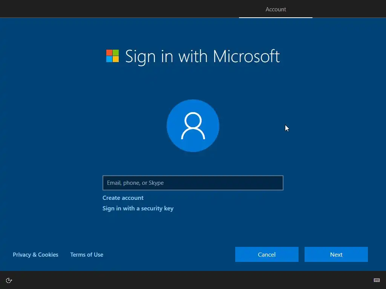The width and height of the screenshot is (386, 289).
Task: Click the Next button
Action: point(336,254)
